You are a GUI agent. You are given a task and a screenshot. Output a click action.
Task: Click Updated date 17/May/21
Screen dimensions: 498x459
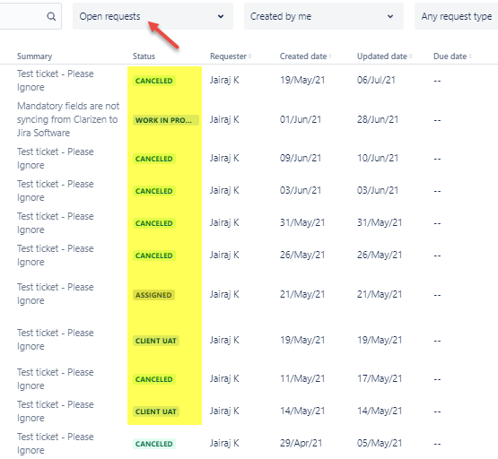click(x=380, y=378)
